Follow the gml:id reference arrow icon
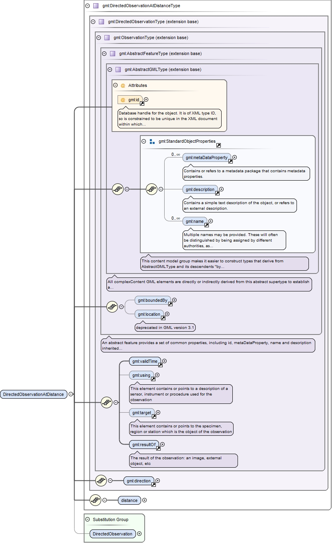Screen dimensions: 332x543 point(142,104)
